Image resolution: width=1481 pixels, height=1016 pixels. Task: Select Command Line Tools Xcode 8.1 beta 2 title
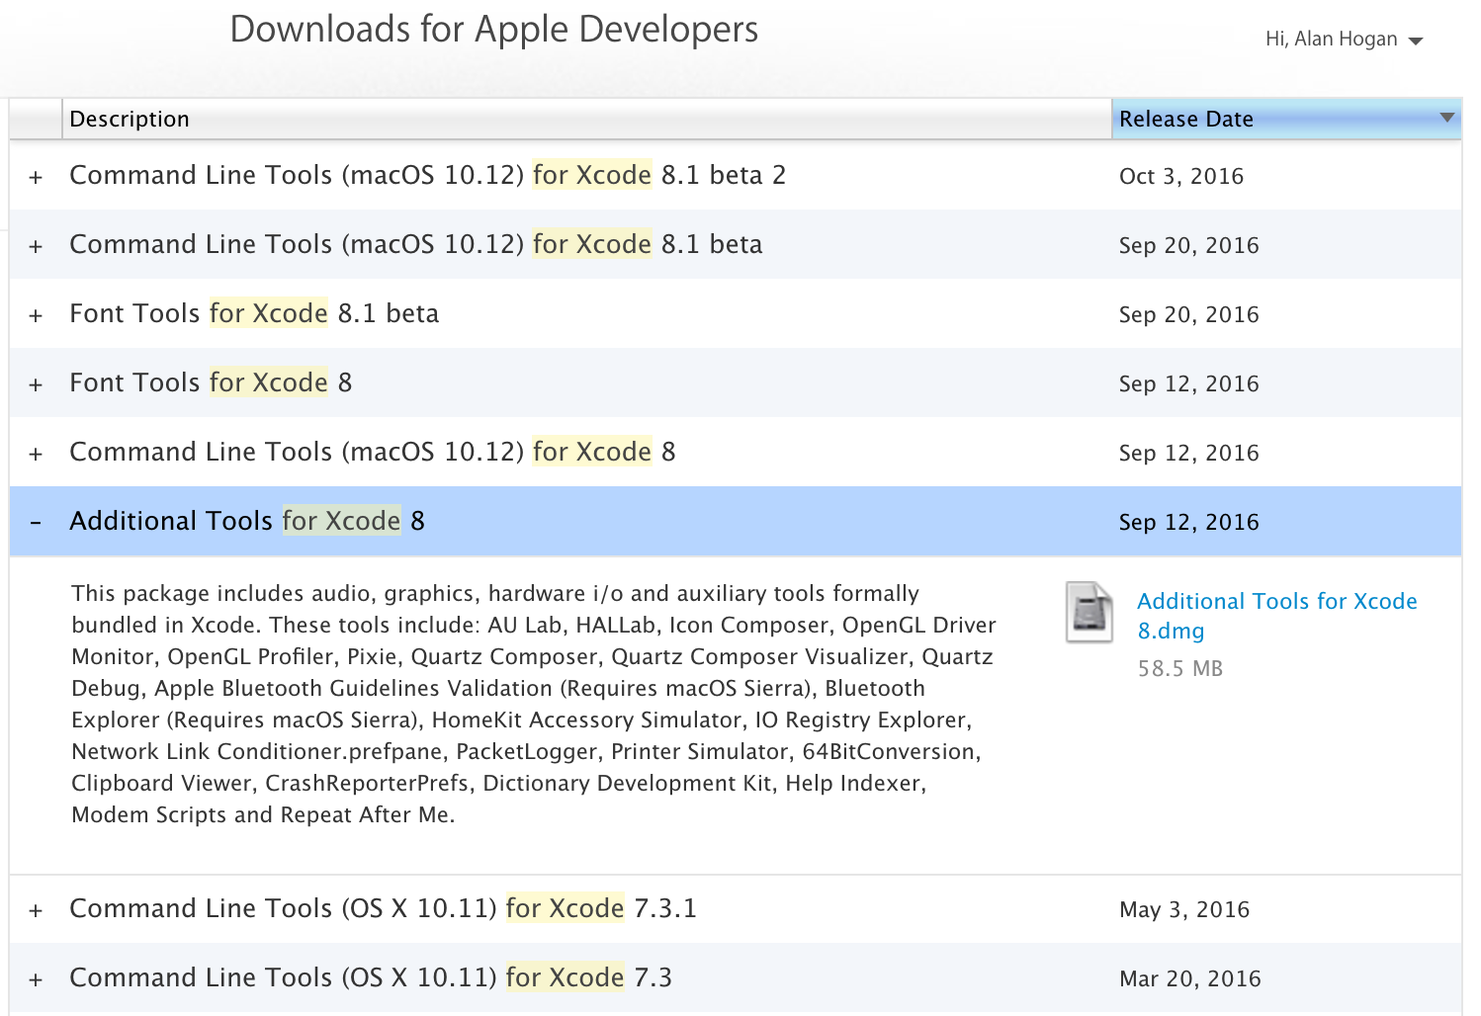pyautogui.click(x=427, y=175)
